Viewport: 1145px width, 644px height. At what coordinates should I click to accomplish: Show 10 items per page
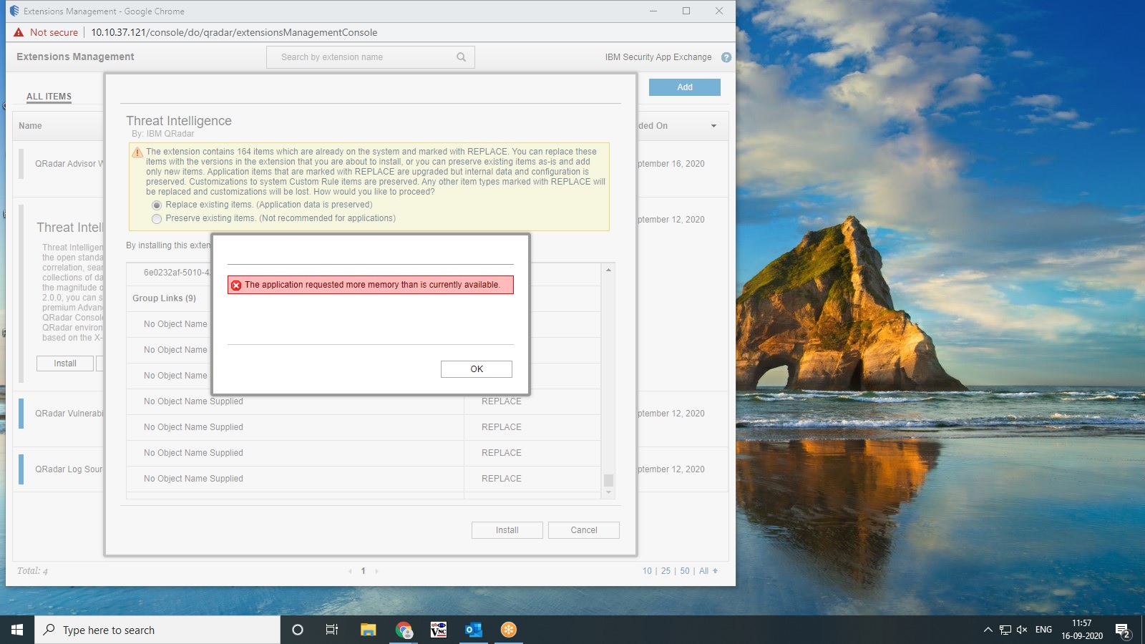pos(647,571)
